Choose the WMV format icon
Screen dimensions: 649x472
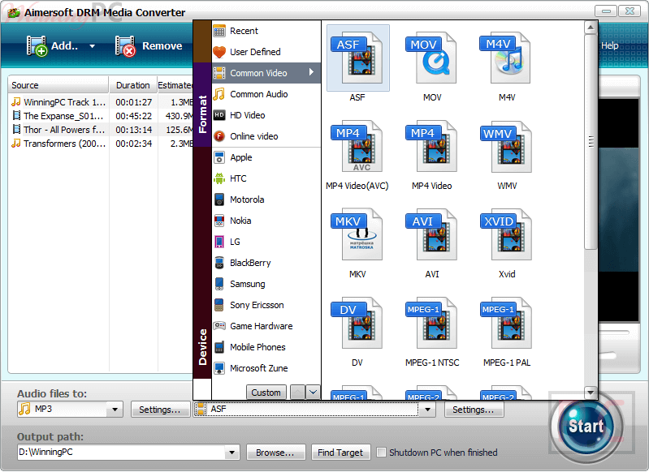[506, 147]
